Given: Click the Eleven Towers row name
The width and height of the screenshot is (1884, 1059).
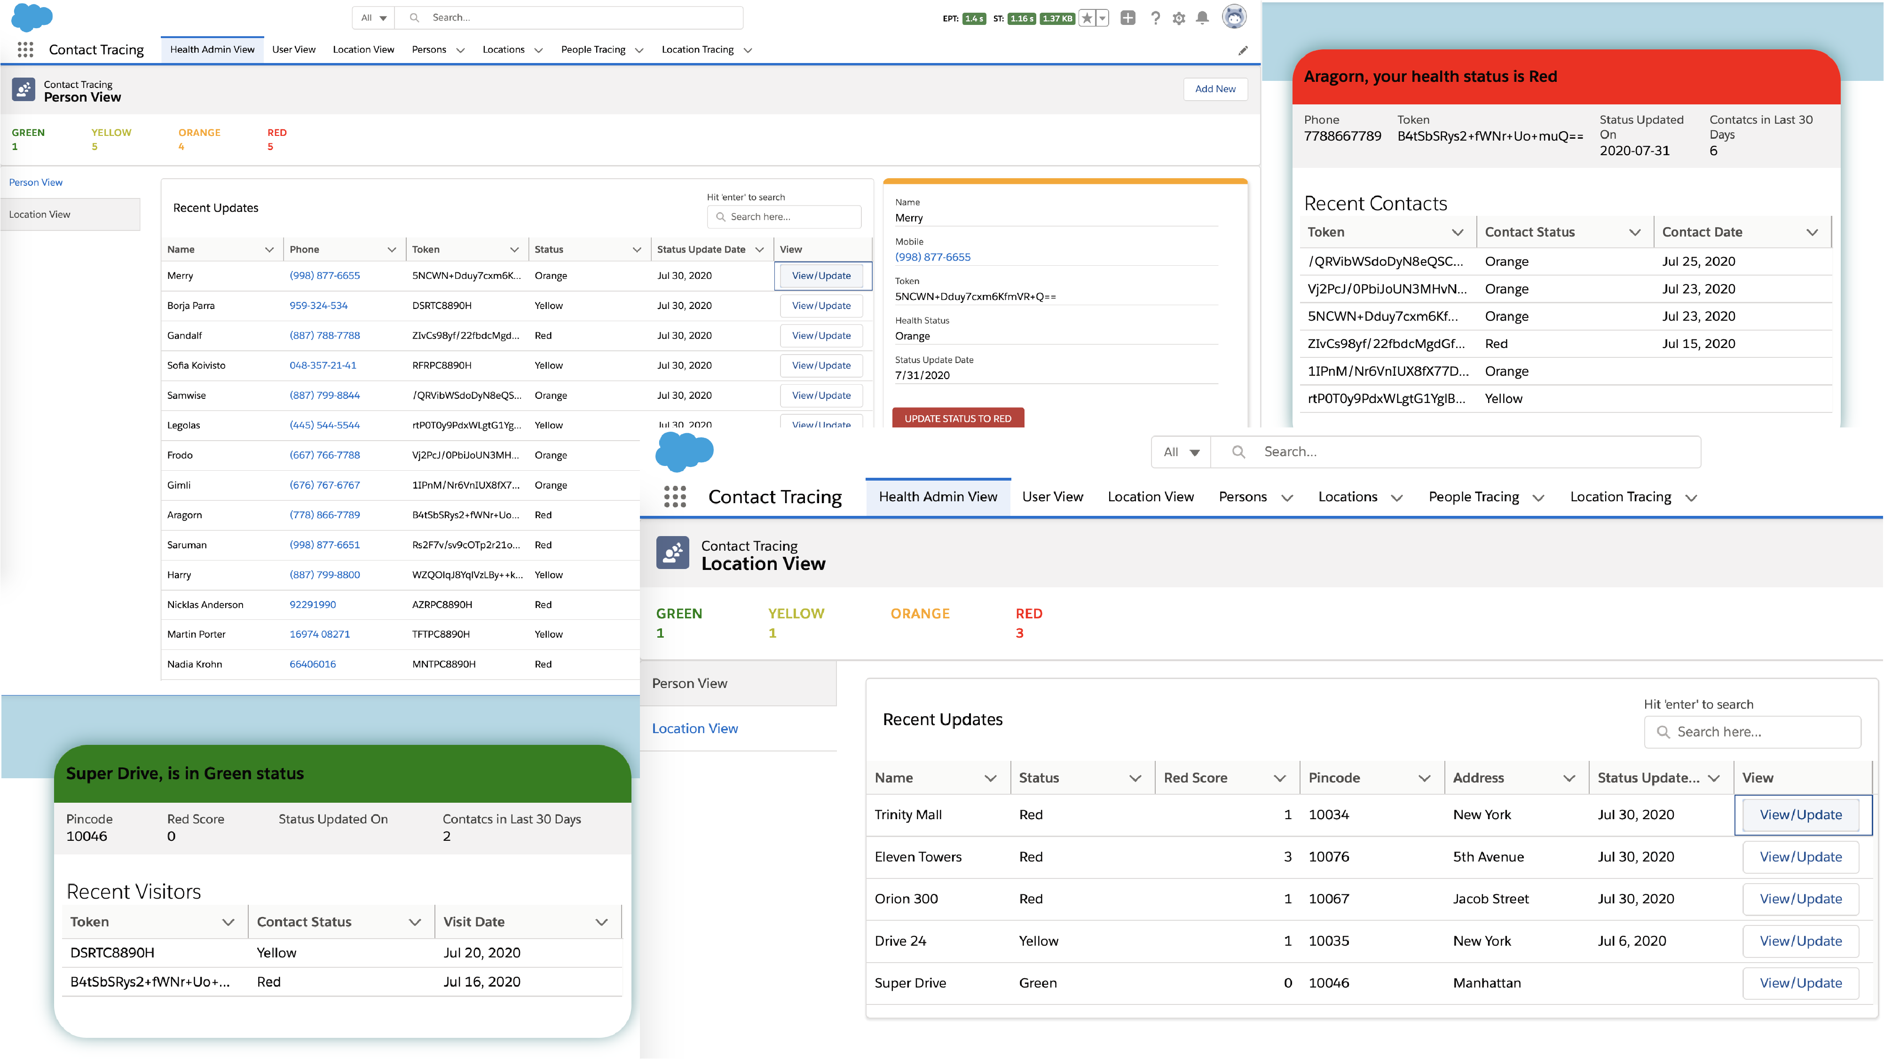Looking at the screenshot, I should 918,857.
